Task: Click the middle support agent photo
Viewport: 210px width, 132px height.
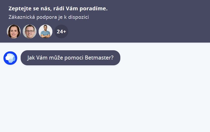Action: (x=30, y=31)
